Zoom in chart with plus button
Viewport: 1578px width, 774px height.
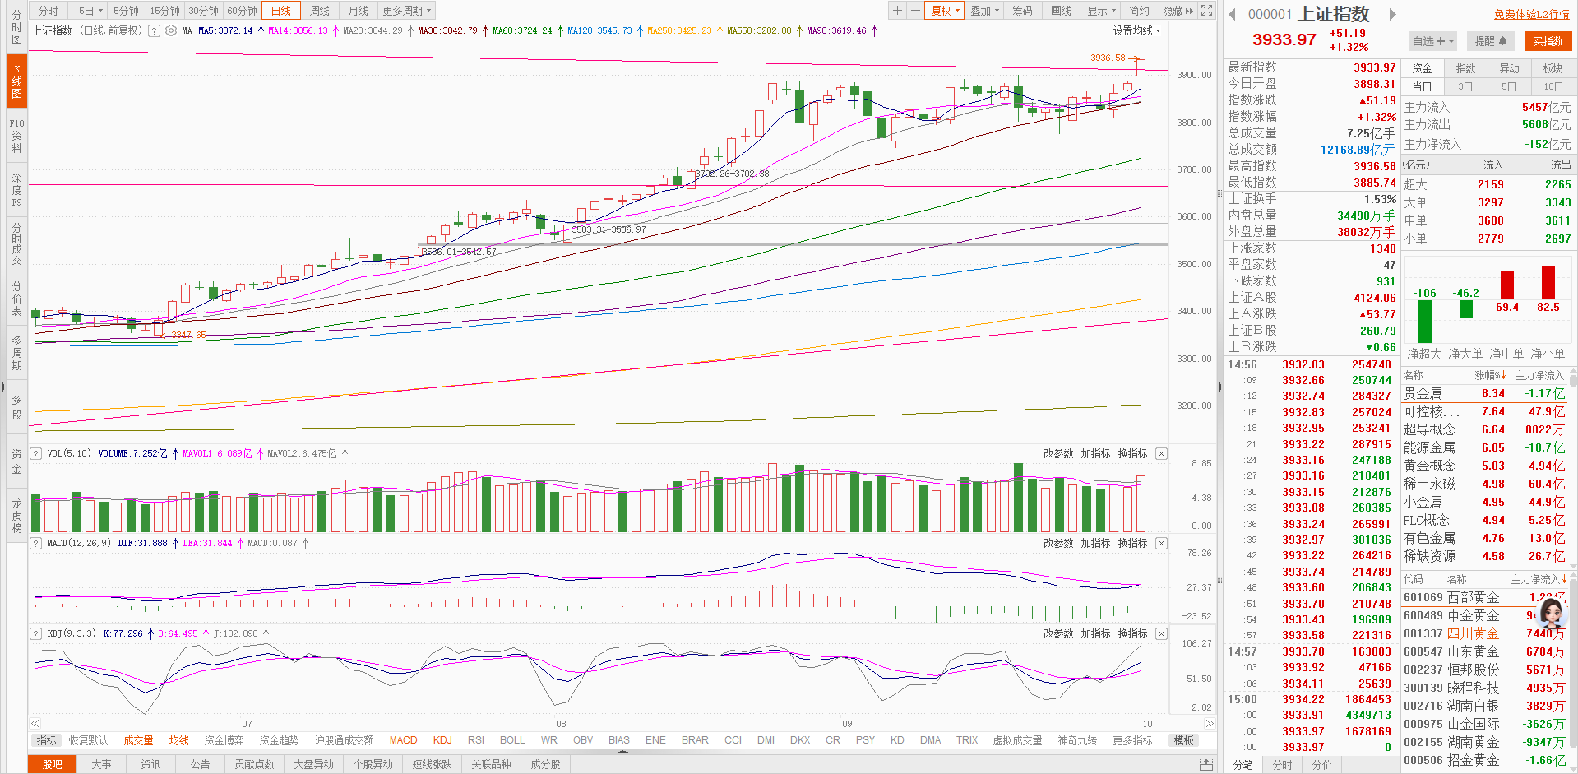tap(897, 11)
